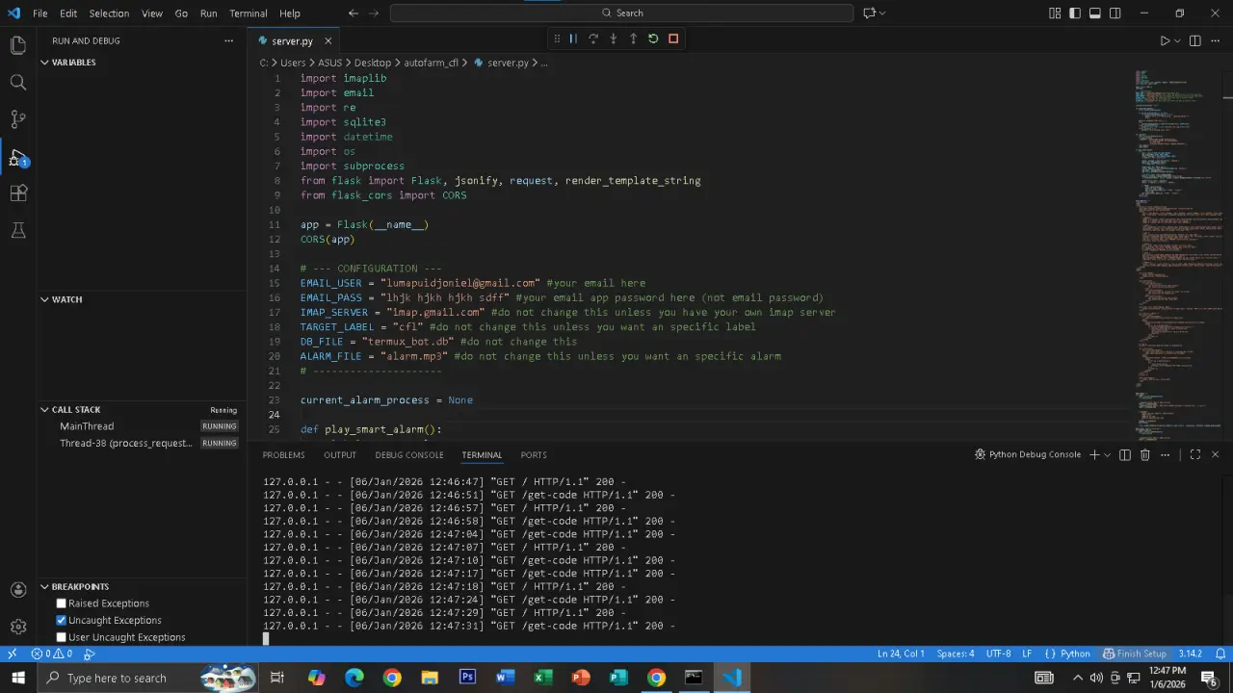Enable Raised Exceptions breakpoint

(62, 603)
